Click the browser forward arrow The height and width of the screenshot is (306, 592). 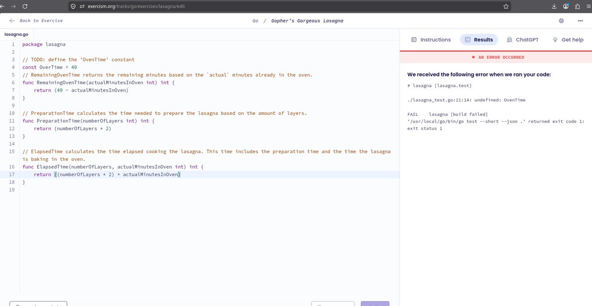pyautogui.click(x=13, y=6)
